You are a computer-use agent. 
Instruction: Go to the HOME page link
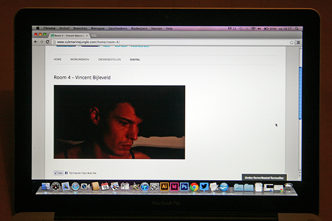[58, 59]
